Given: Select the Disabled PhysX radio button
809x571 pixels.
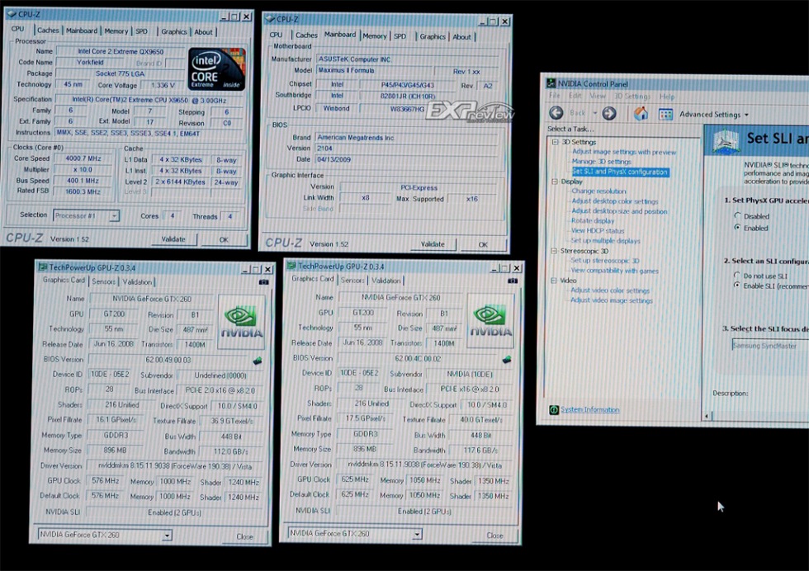Looking at the screenshot, I should click(737, 215).
